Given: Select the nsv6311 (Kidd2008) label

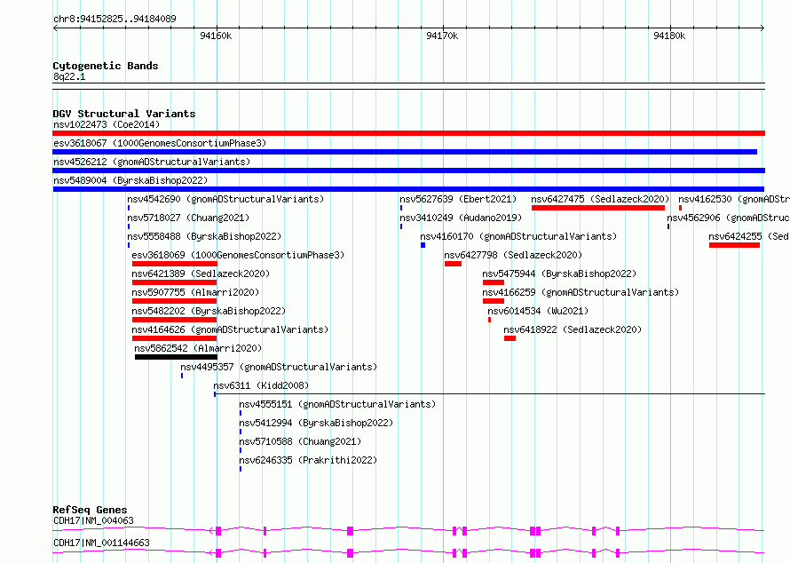Looking at the screenshot, I should [261, 385].
